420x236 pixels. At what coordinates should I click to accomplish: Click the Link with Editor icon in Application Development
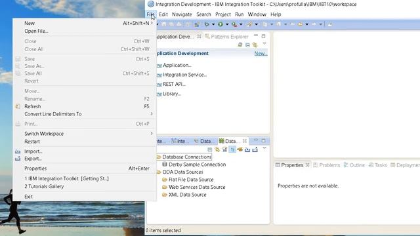point(255,45)
